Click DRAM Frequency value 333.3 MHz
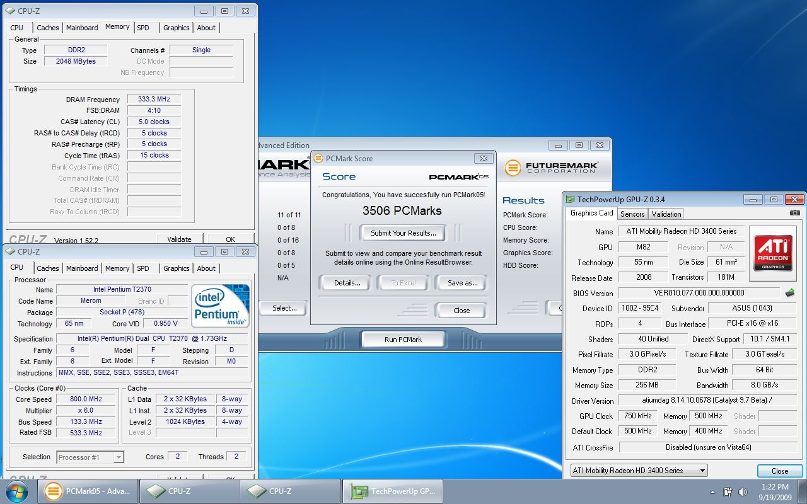The image size is (807, 504). 154,100
